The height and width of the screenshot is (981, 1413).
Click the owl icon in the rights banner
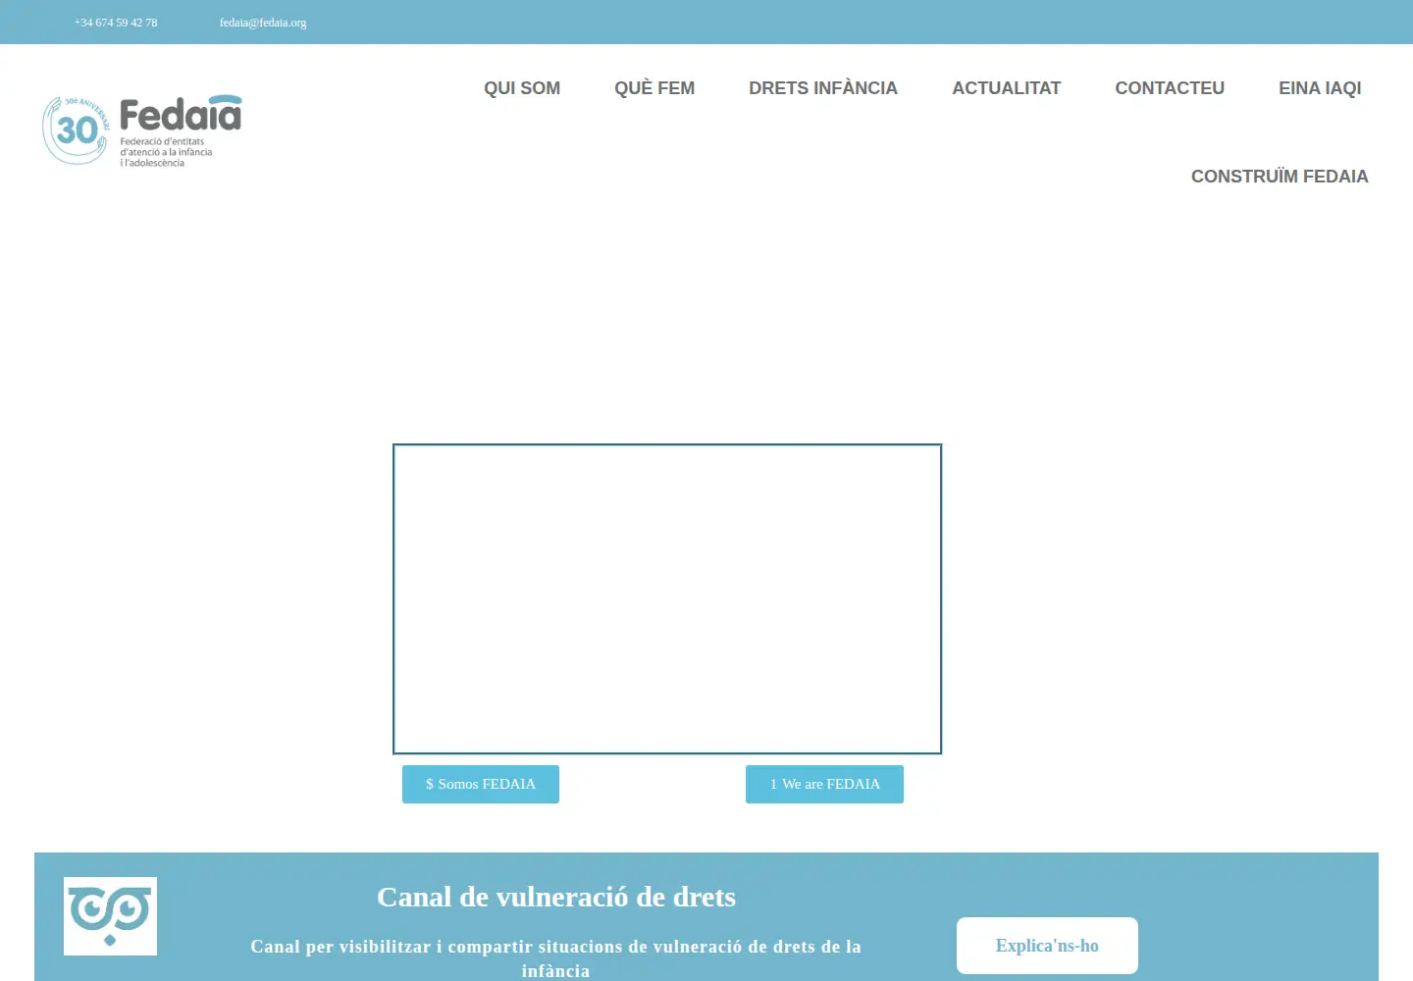(x=110, y=916)
